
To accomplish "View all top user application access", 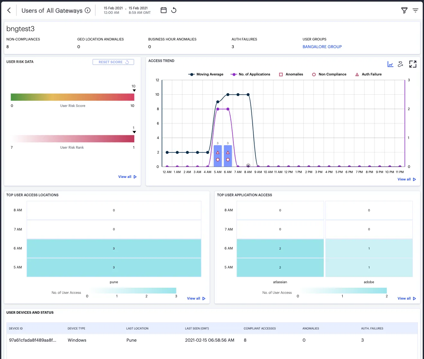I will (x=407, y=298).
